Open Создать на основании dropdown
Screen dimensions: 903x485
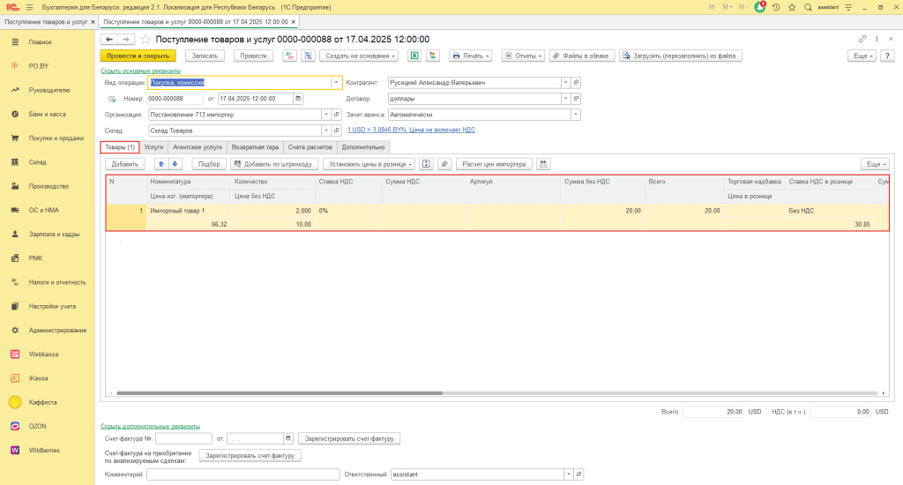(x=360, y=56)
